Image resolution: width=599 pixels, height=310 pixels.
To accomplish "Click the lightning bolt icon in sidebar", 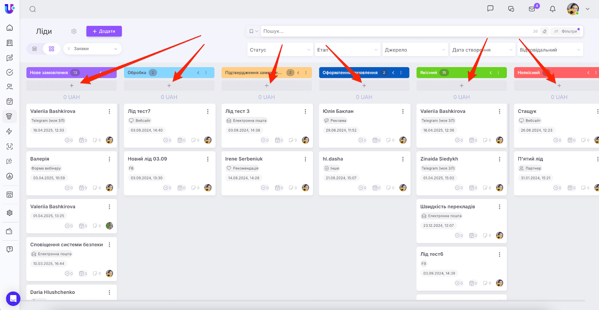I will tap(10, 131).
